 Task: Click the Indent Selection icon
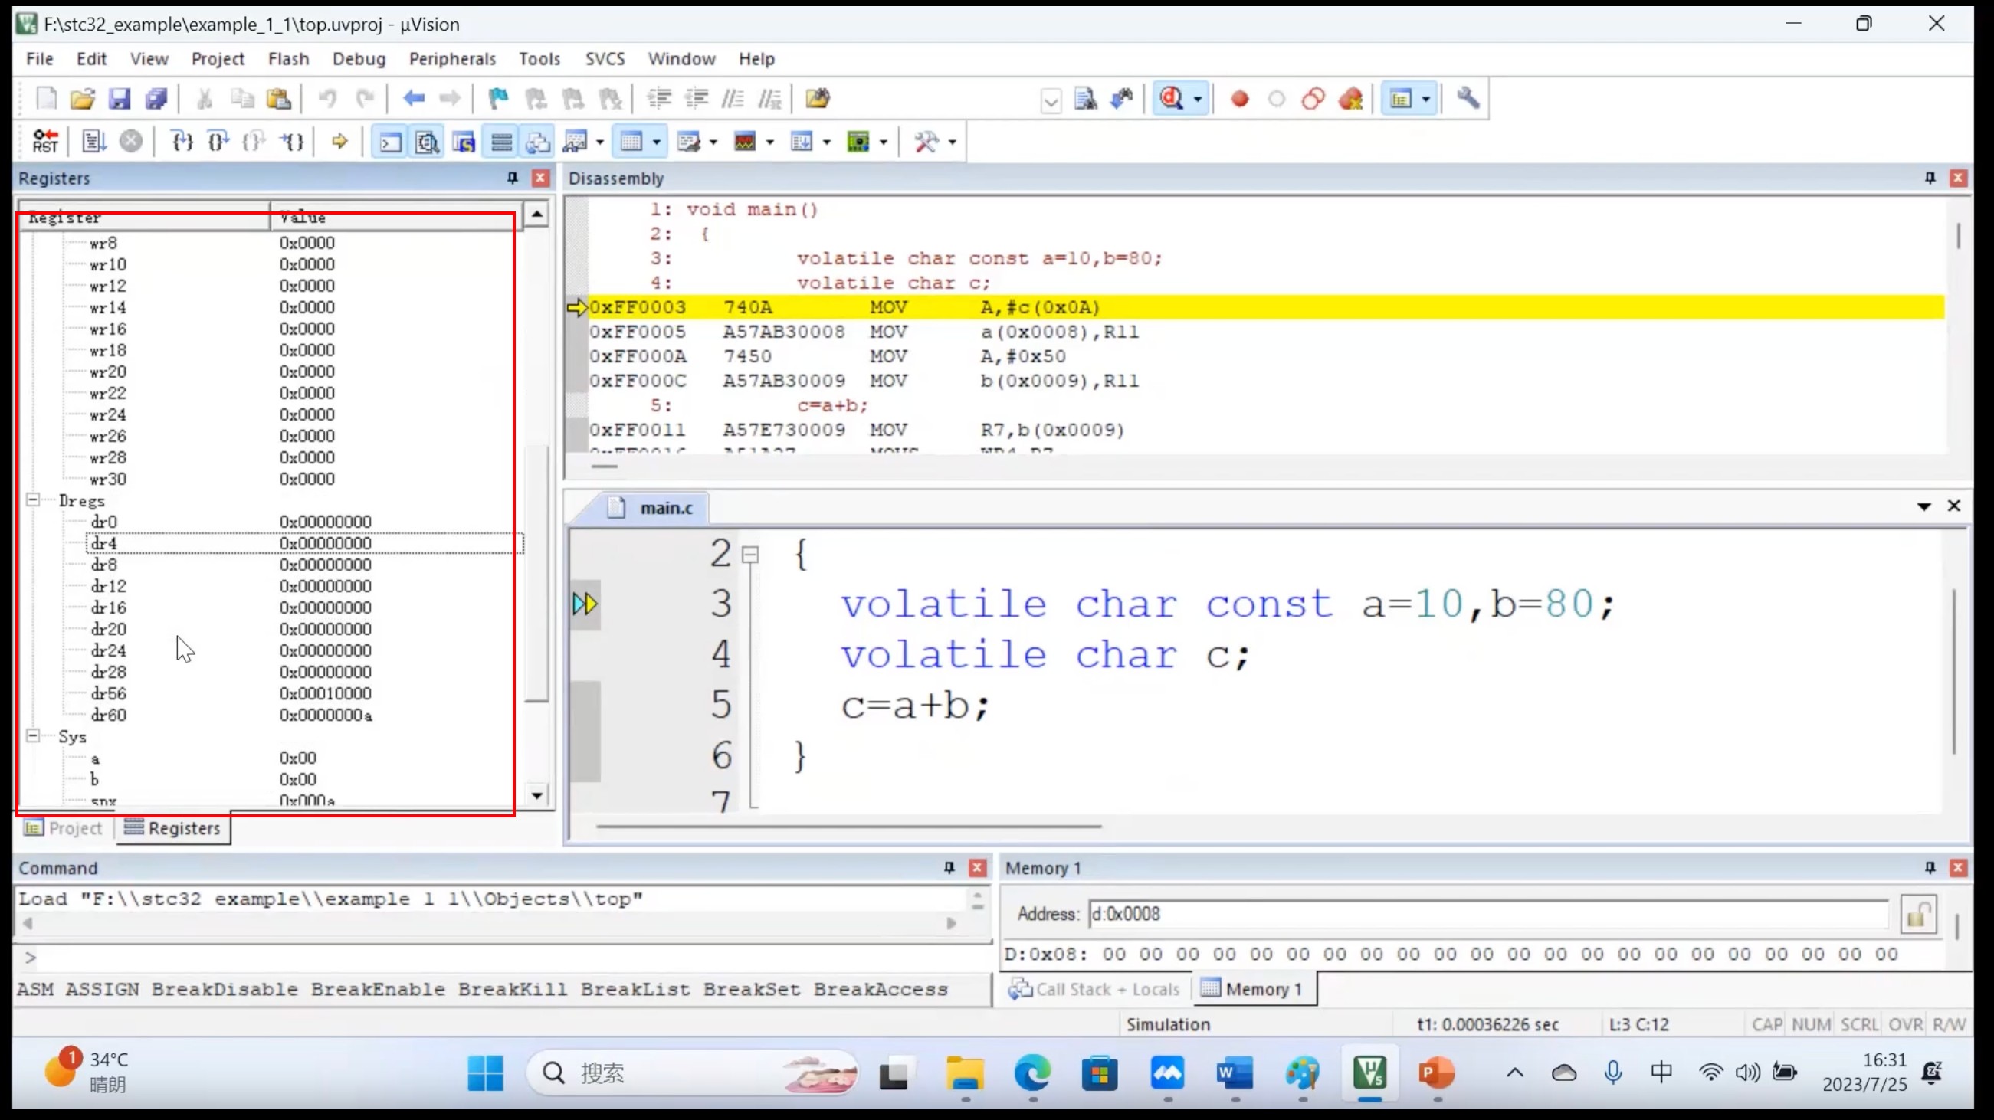659,99
